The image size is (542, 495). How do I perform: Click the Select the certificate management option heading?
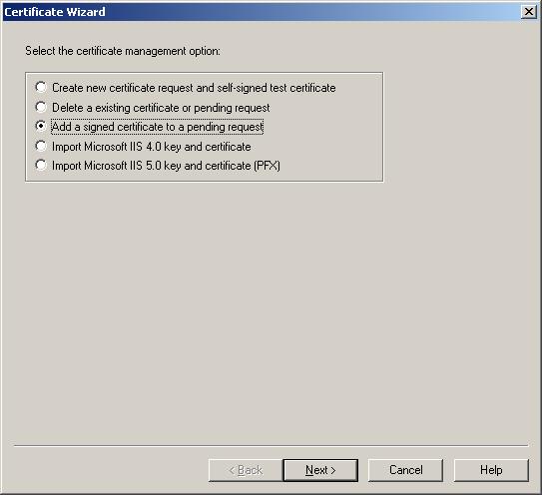click(x=123, y=51)
